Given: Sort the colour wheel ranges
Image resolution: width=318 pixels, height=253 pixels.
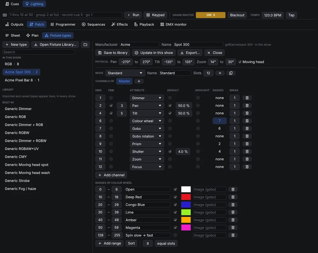Looking at the screenshot, I should (131, 243).
